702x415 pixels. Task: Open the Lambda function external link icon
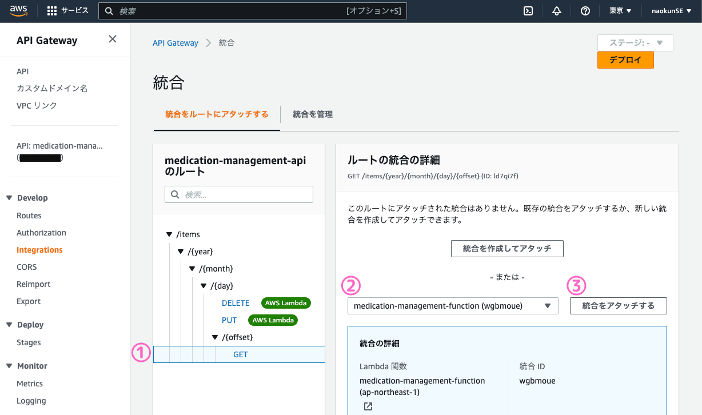(x=368, y=406)
